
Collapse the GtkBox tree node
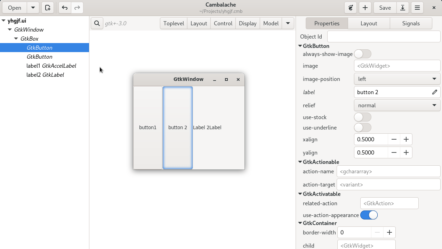point(16,39)
